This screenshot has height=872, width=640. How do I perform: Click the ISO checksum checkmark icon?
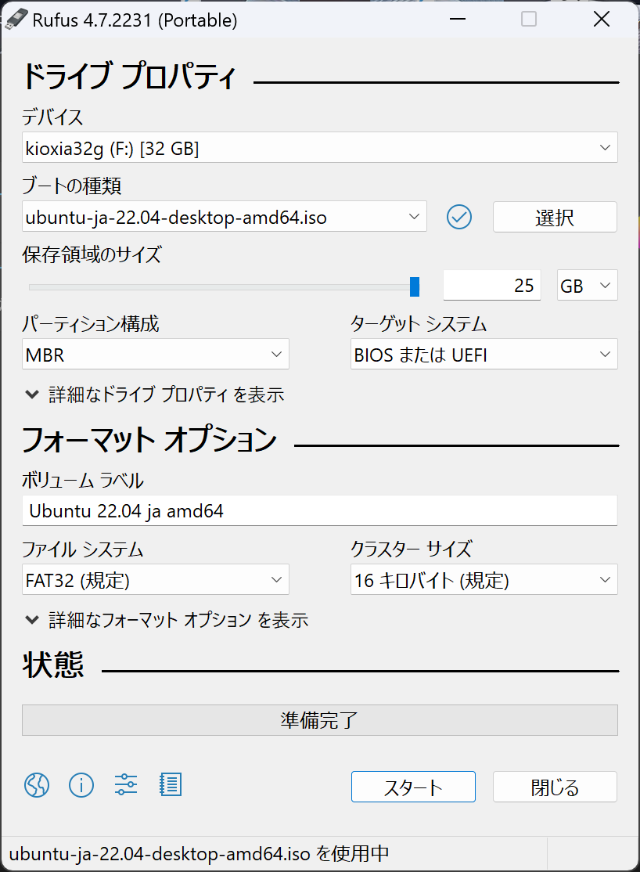[x=459, y=217]
